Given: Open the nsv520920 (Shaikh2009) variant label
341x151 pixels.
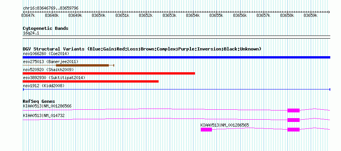Looking at the screenshot, I should pyautogui.click(x=48, y=70).
